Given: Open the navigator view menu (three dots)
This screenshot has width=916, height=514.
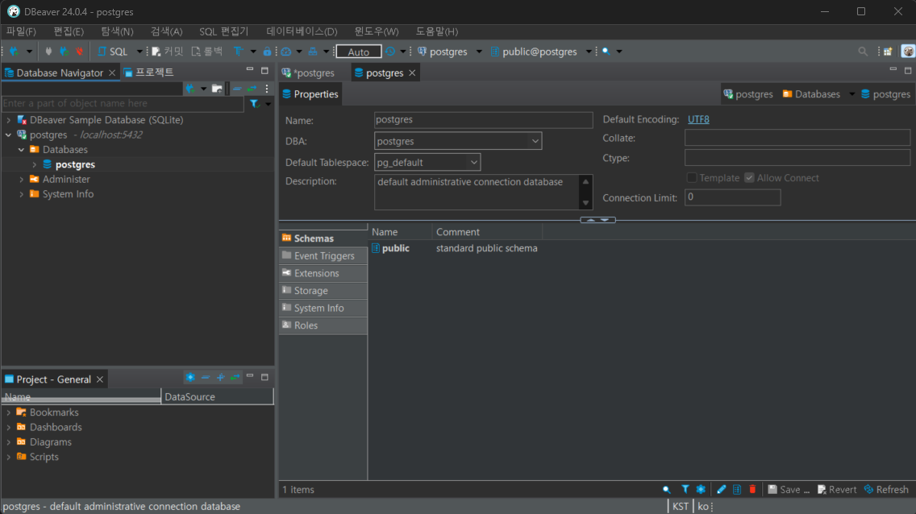Looking at the screenshot, I should point(267,89).
